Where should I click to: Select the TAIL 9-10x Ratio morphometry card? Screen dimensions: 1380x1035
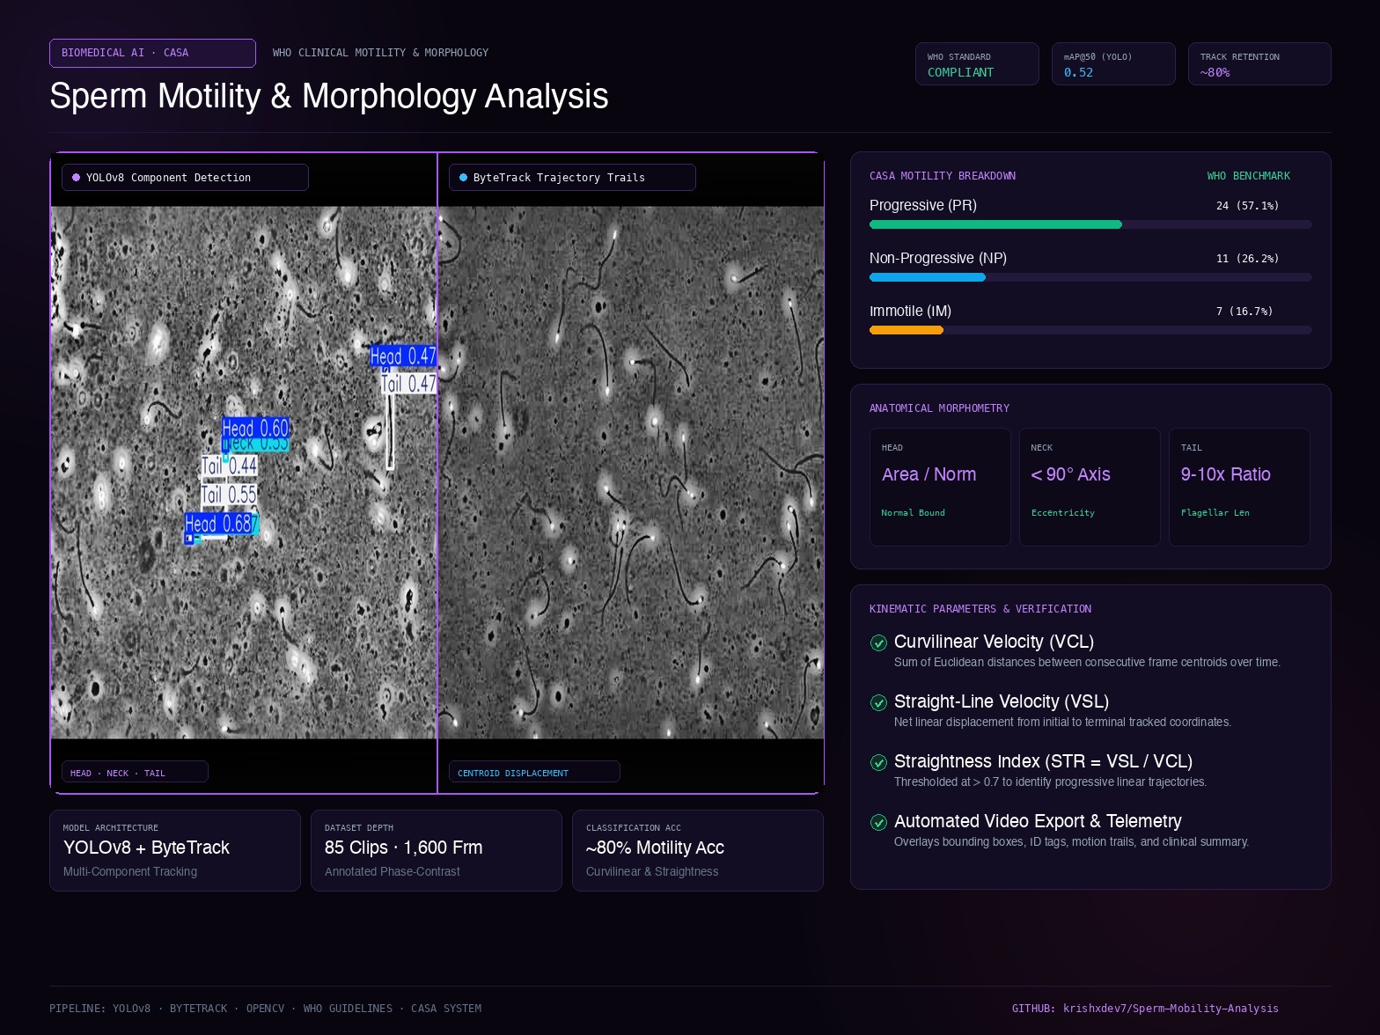coord(1239,487)
